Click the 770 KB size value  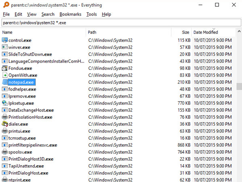pos(184,103)
